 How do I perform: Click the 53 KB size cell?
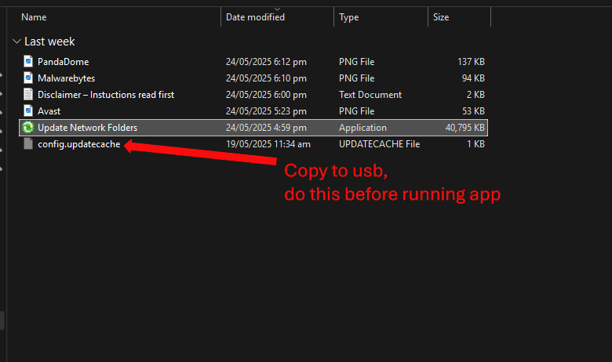point(473,111)
